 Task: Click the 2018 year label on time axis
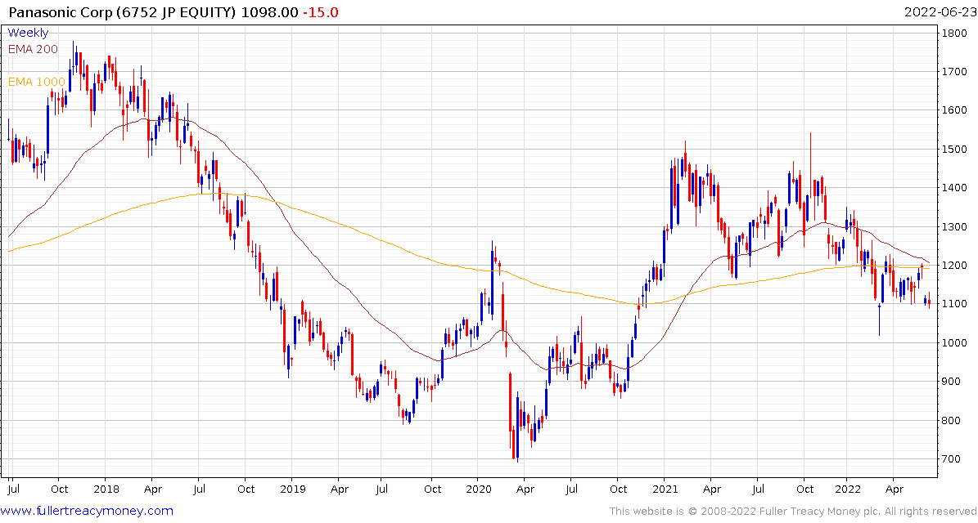(105, 489)
